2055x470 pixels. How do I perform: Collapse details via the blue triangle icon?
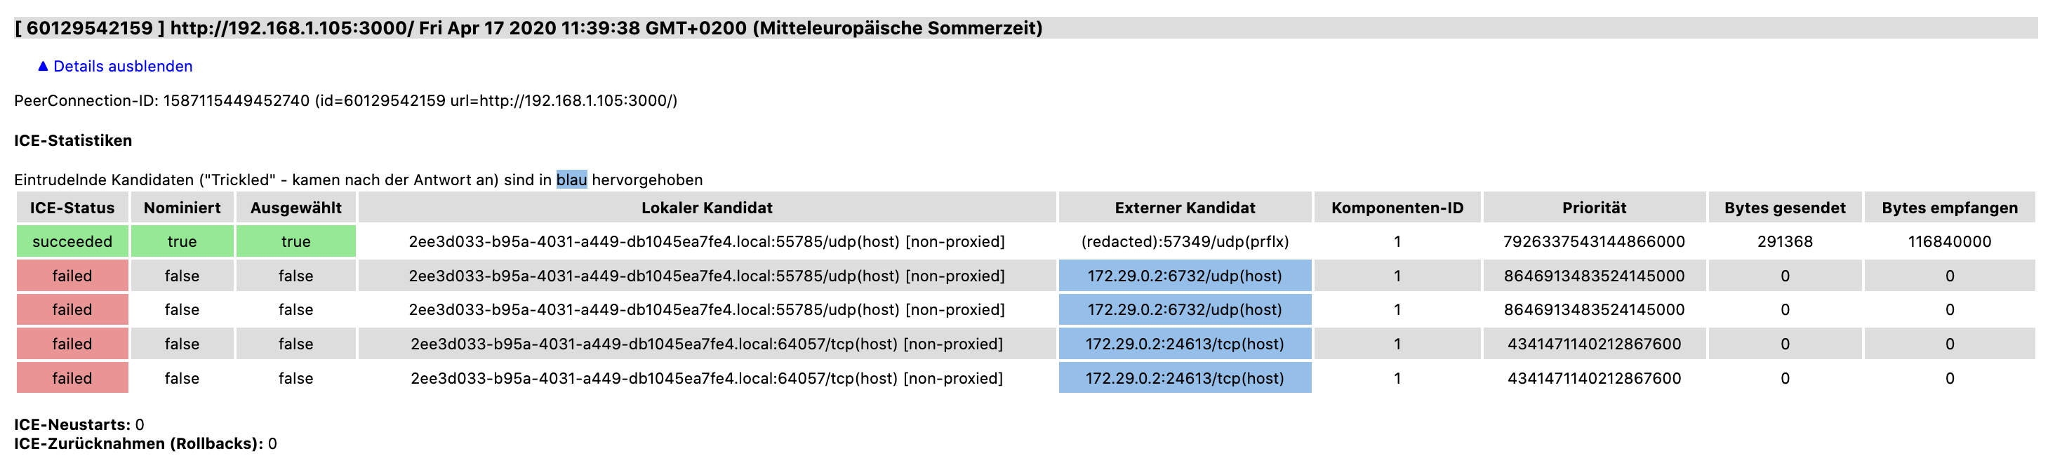point(44,66)
